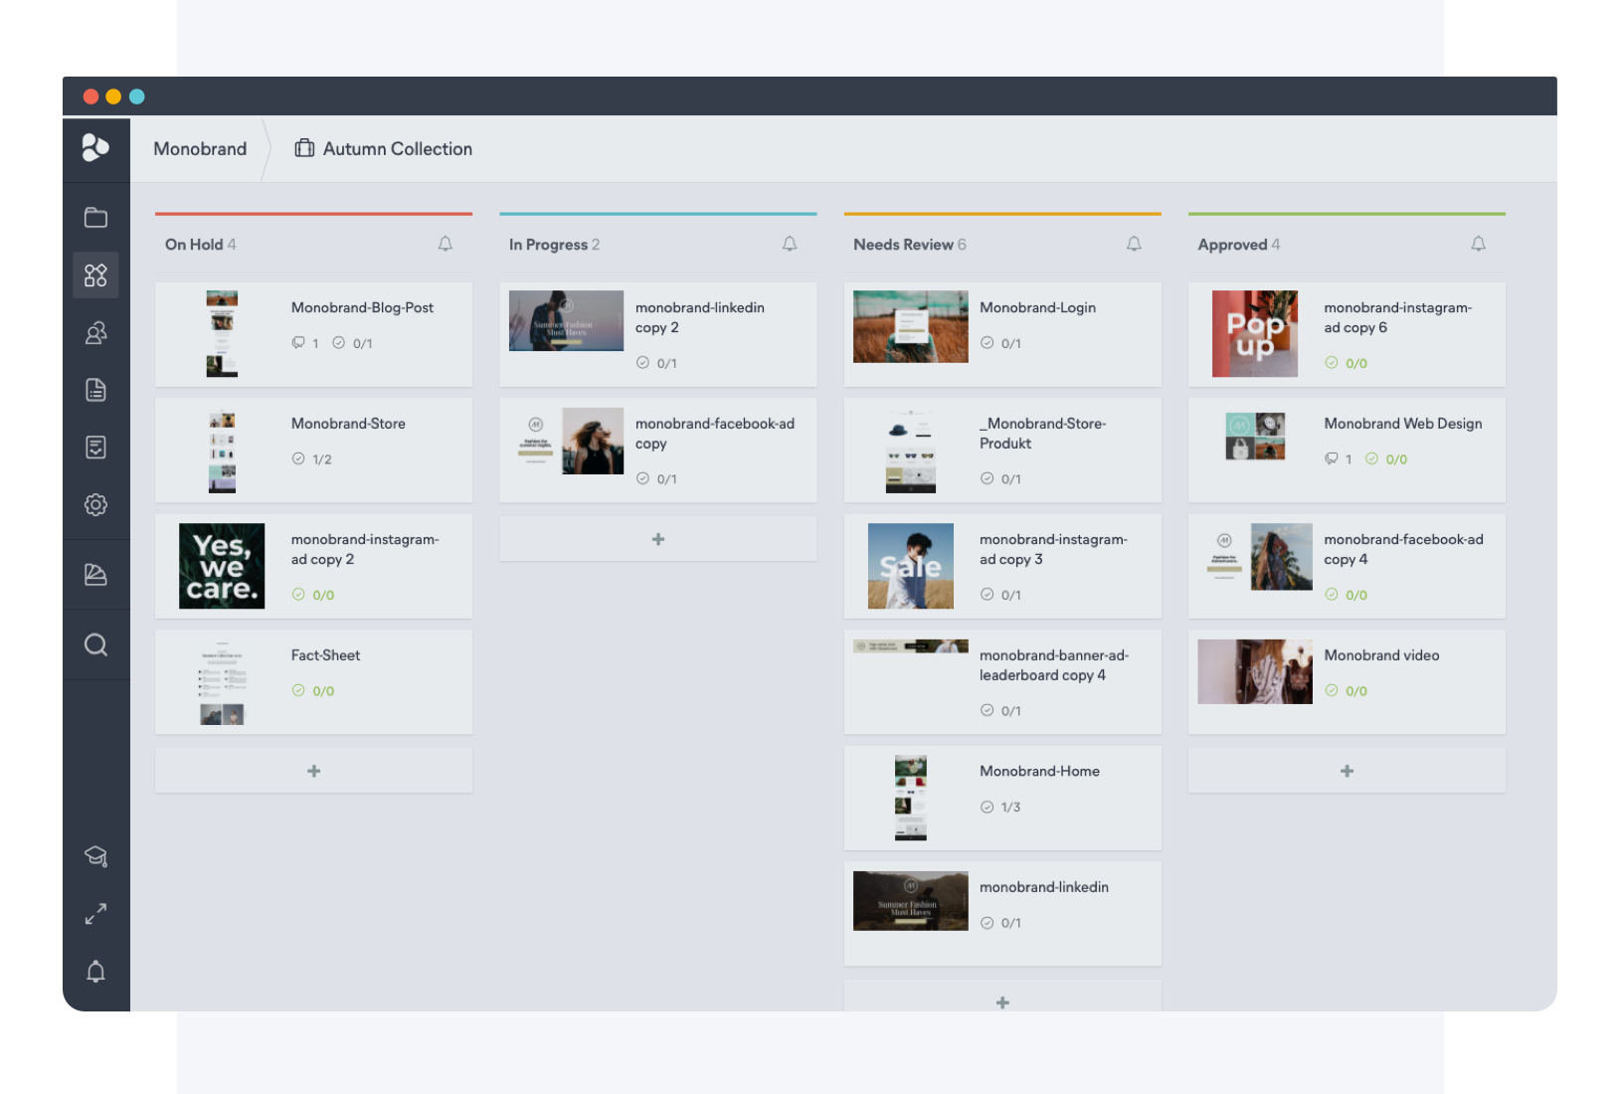This screenshot has height=1094, width=1621.
Task: Click 'Monobrand-Home' title text
Action: pos(1039,771)
